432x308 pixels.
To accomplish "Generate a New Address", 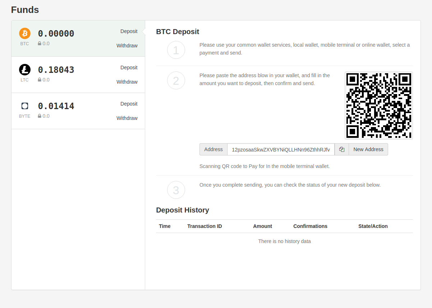I will click(x=368, y=149).
